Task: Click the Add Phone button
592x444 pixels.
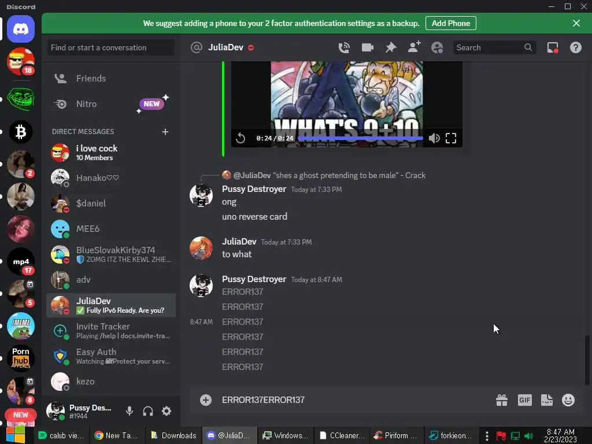Action: (x=451, y=23)
